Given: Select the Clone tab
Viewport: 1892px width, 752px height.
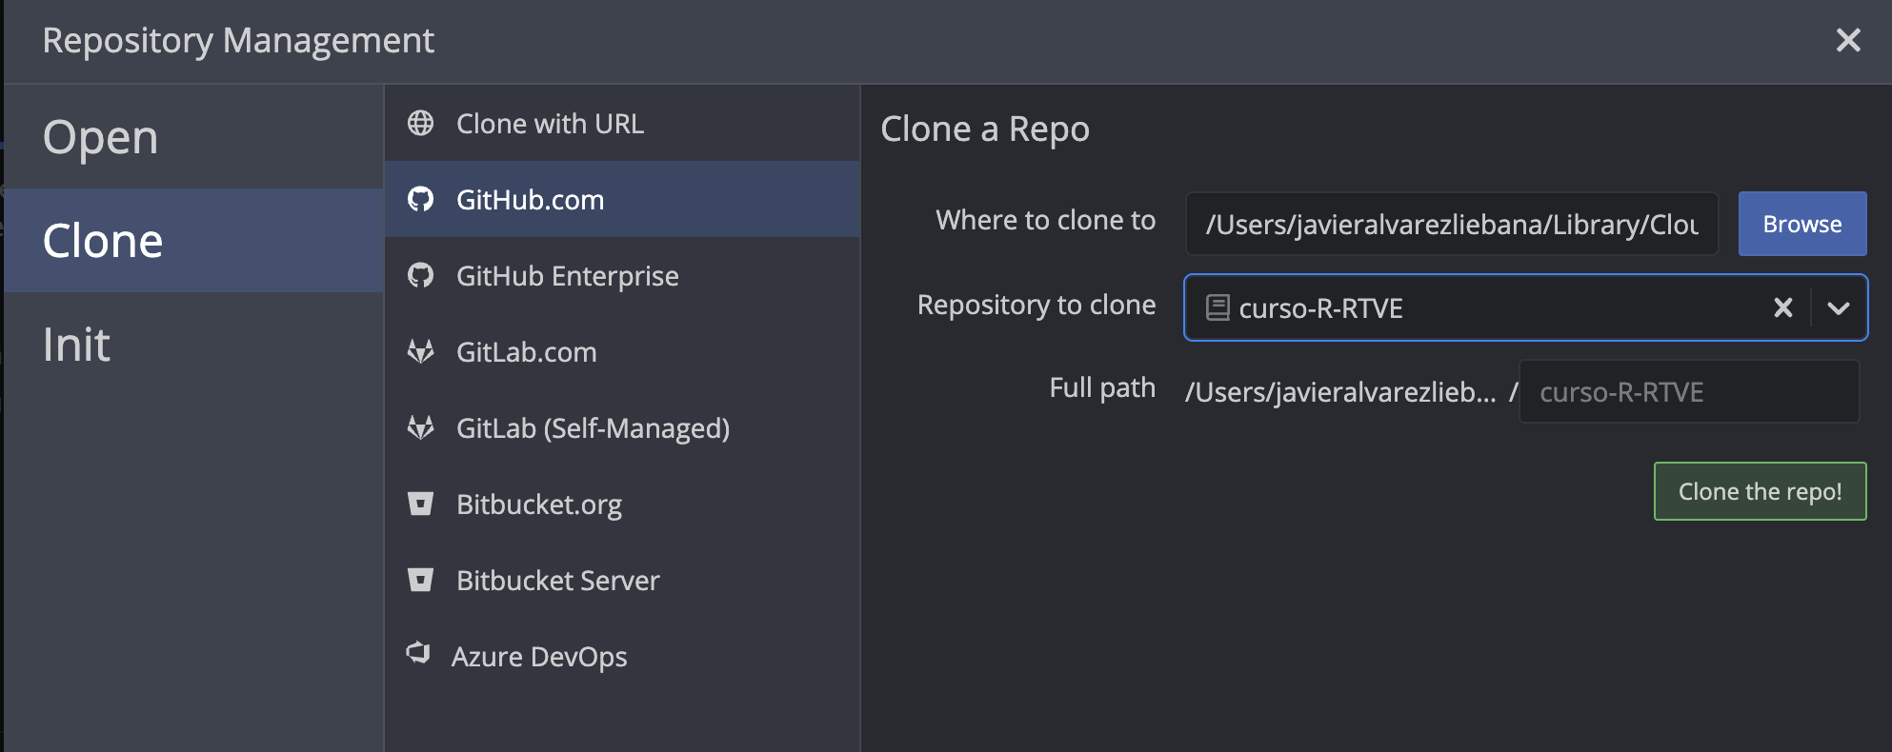Looking at the screenshot, I should click(103, 241).
